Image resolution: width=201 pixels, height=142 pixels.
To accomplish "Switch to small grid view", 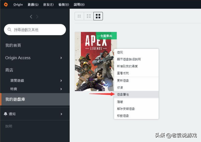I will [79, 16].
